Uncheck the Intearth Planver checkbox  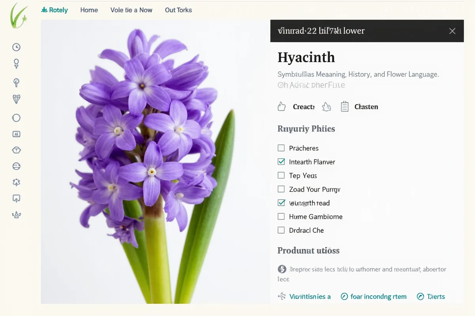[281, 161]
